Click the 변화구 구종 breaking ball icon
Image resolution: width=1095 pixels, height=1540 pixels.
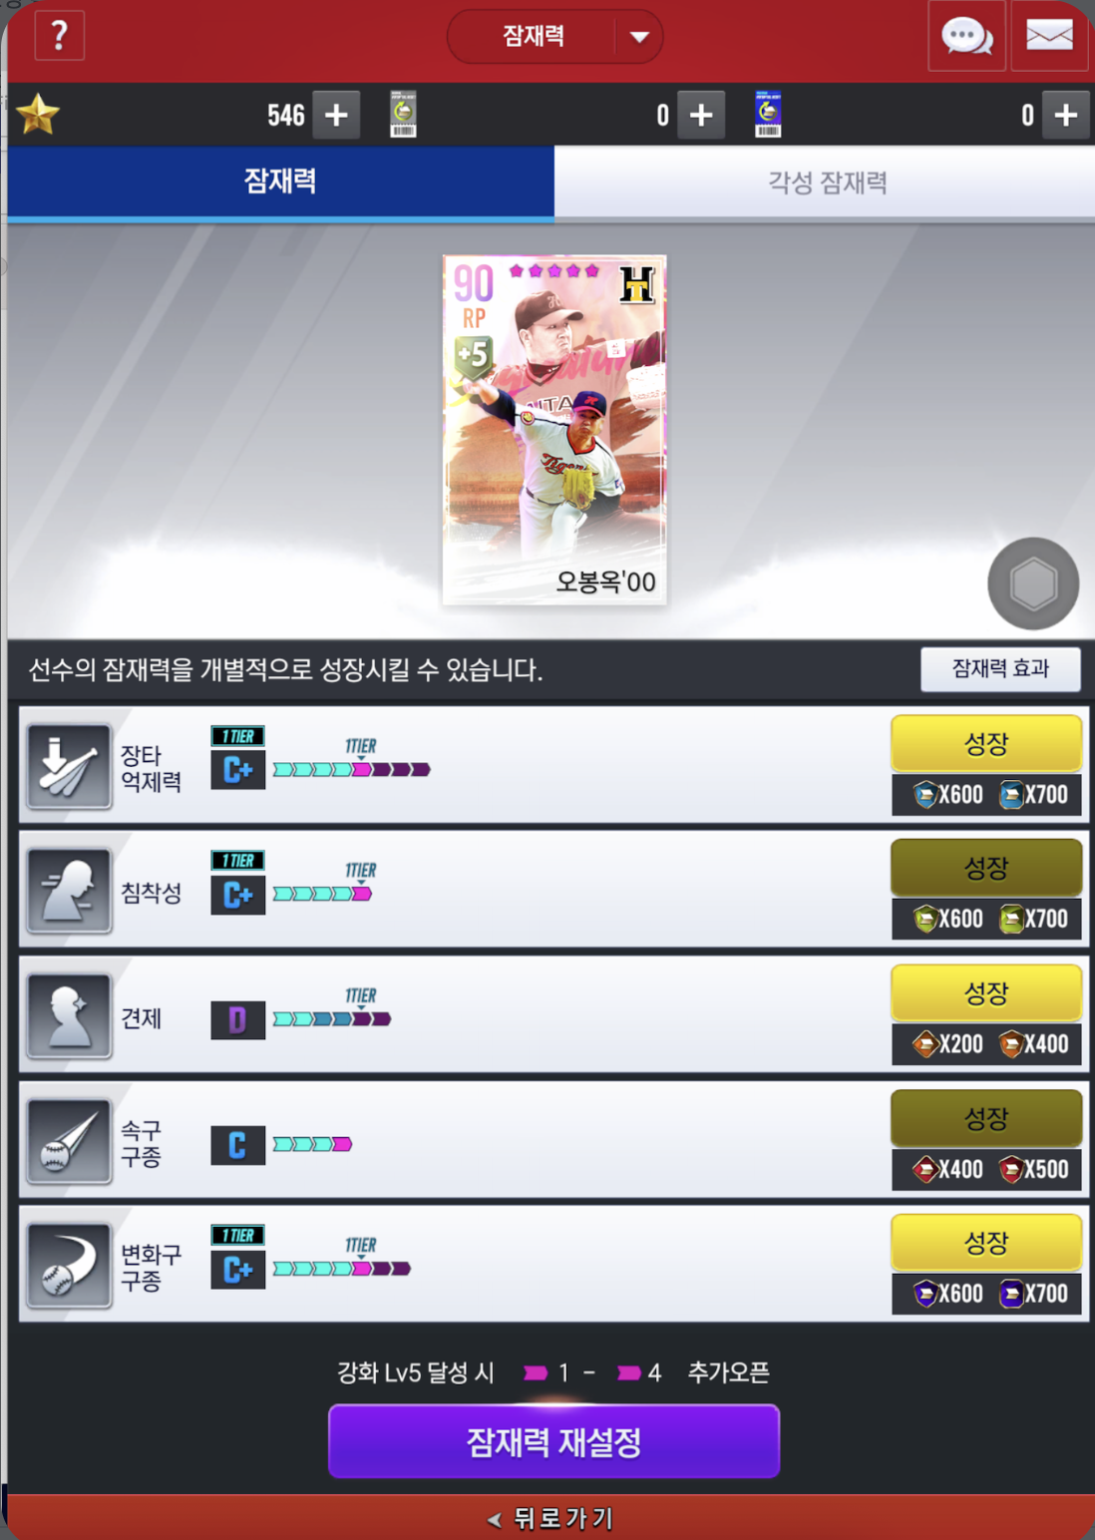coord(69,1266)
